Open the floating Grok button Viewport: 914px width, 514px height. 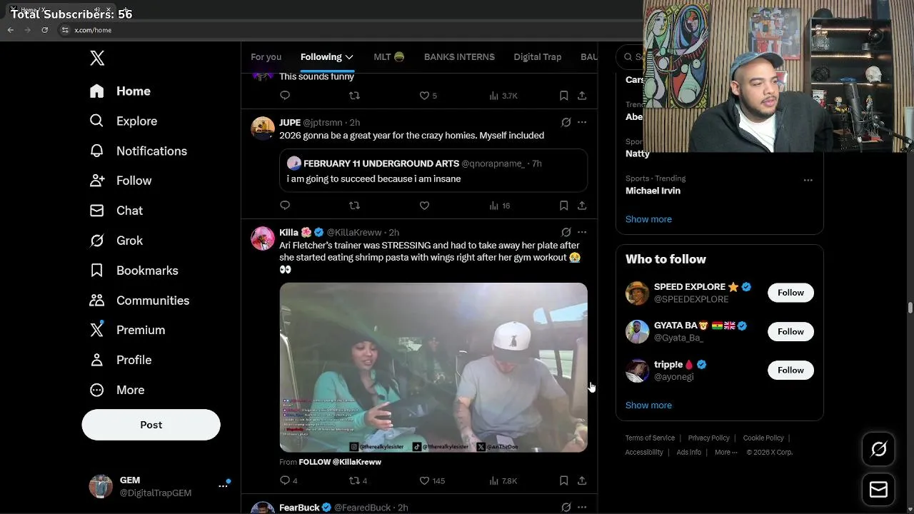pyautogui.click(x=878, y=449)
